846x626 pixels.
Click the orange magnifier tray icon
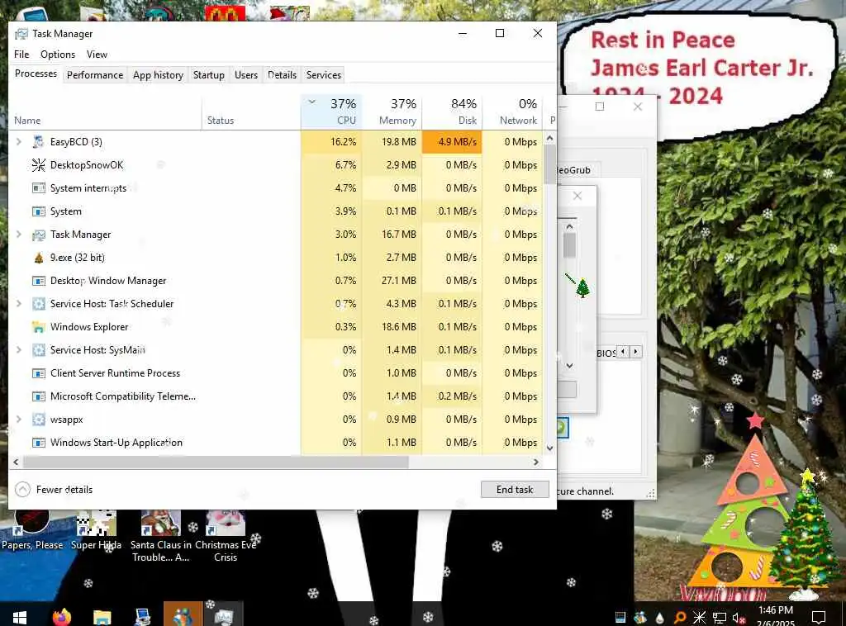[680, 618]
